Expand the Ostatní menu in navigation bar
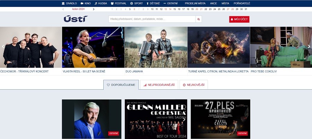The height and width of the screenshot is (139, 312). [171, 3]
